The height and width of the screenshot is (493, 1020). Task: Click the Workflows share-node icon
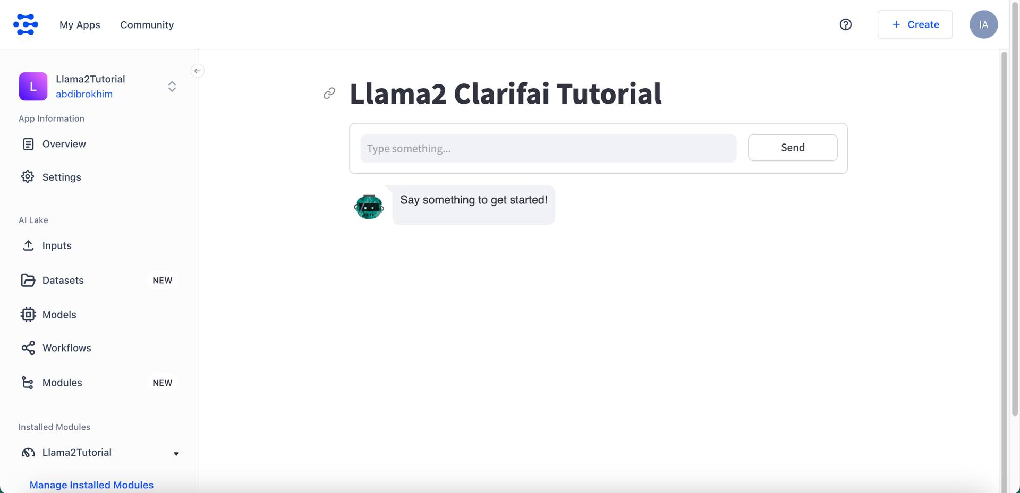(28, 348)
